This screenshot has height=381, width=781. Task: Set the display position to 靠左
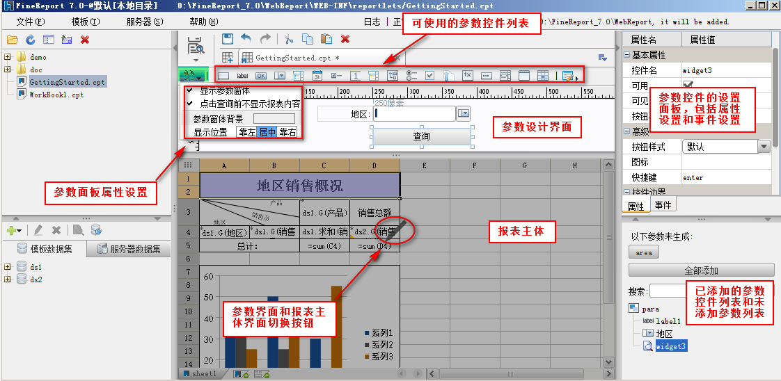click(x=246, y=132)
